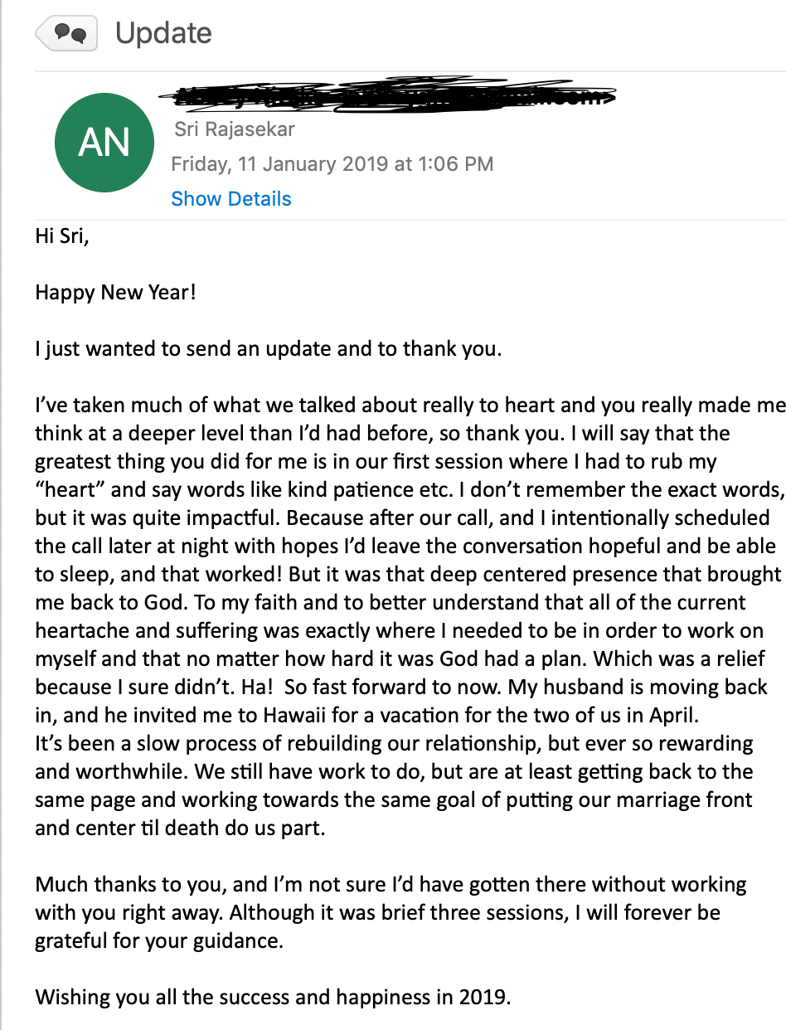The width and height of the screenshot is (786, 1030).
Task: Click the "Happy New Year!" line
Action: (x=115, y=293)
